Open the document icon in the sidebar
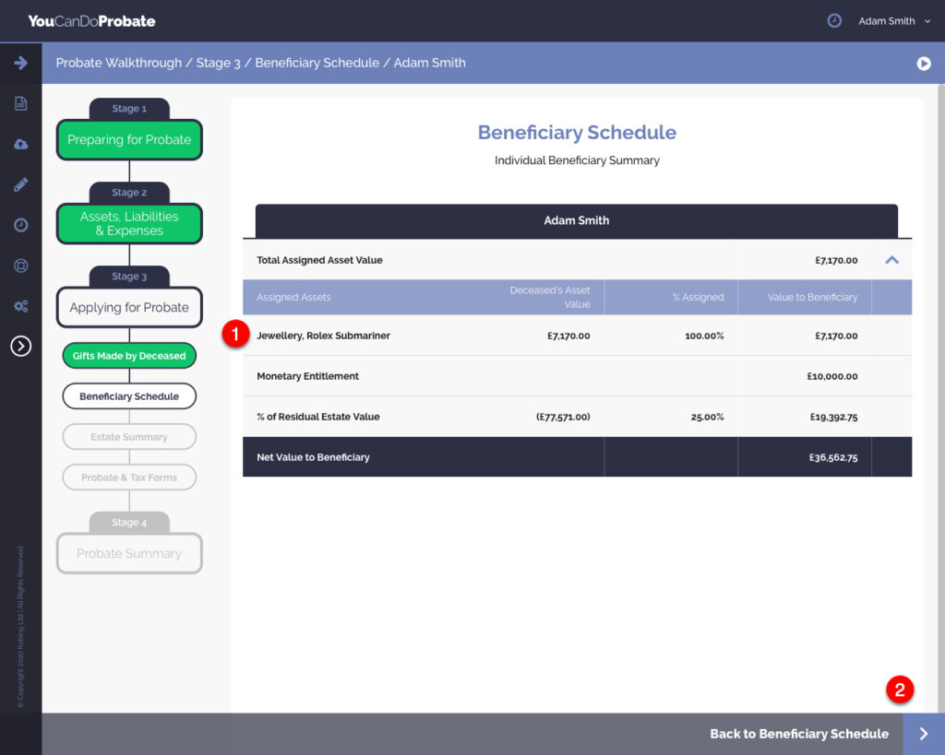945x755 pixels. pos(20,103)
